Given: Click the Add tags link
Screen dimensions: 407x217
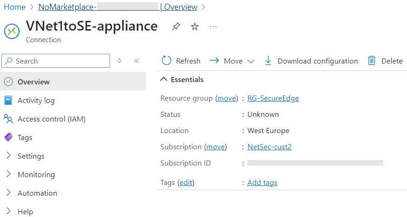Looking at the screenshot, I should [x=262, y=183].
